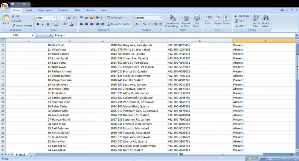
Task: Increase font size with Grow Font
Action: (69, 18)
